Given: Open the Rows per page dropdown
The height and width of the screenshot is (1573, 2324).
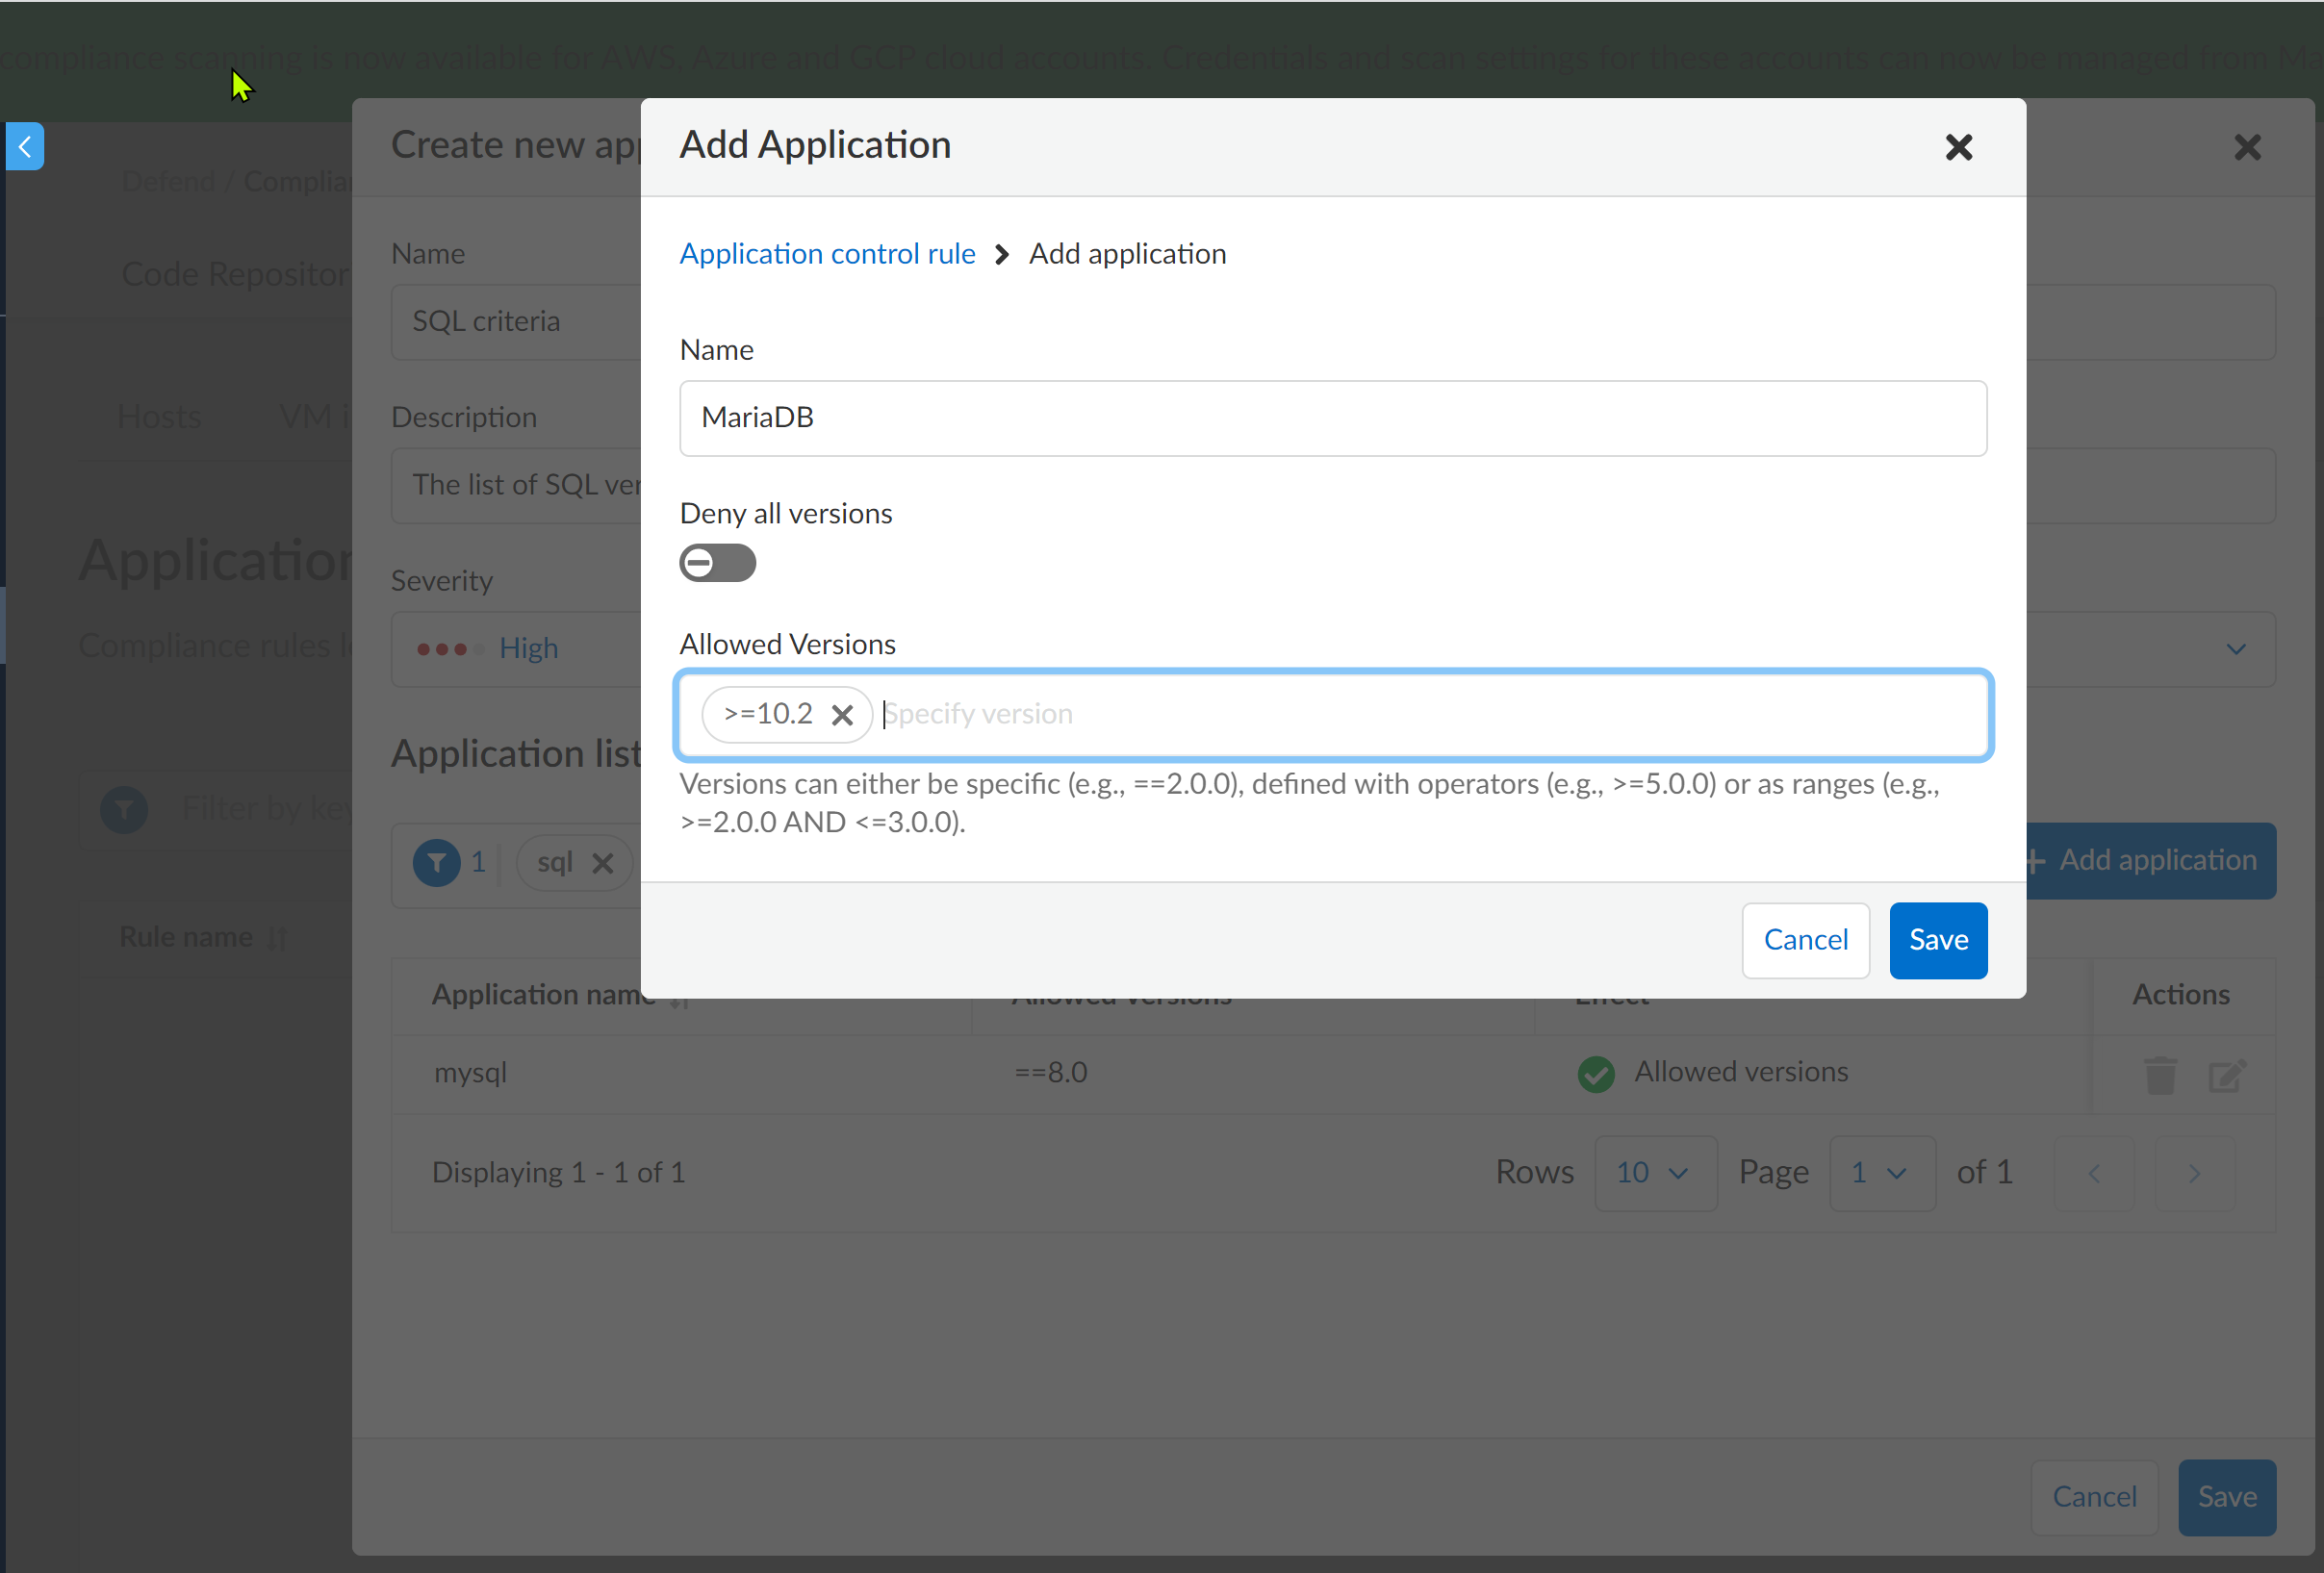Looking at the screenshot, I should [1655, 1173].
